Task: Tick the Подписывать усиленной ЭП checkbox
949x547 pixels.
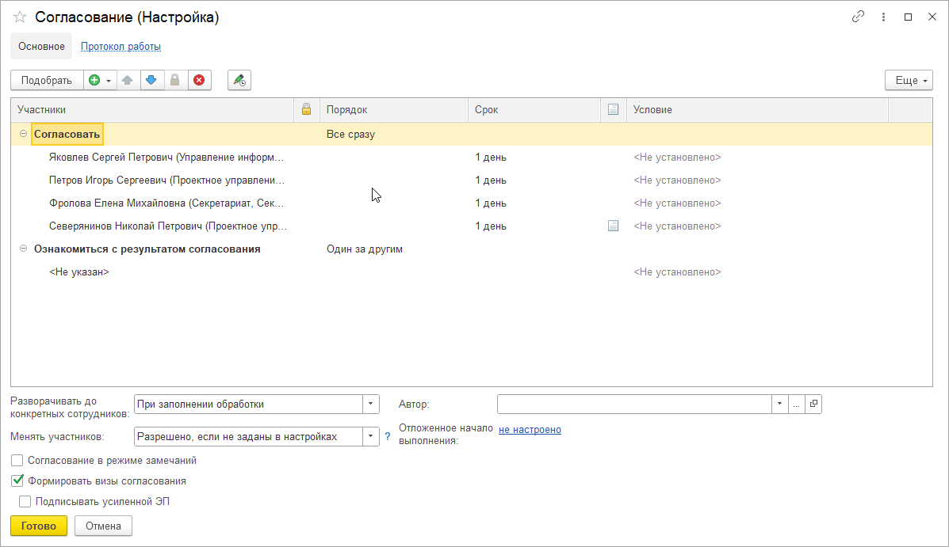Action: (x=25, y=501)
